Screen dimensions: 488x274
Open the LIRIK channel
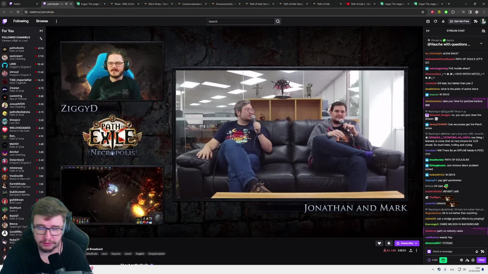click(x=23, y=65)
